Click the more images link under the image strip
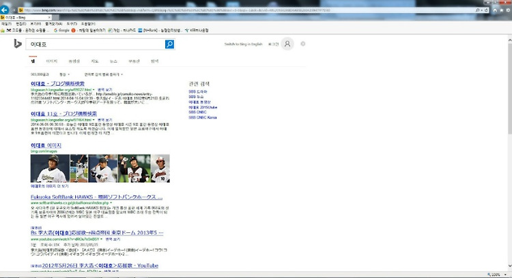The height and width of the screenshot is (278, 512). coord(50,186)
